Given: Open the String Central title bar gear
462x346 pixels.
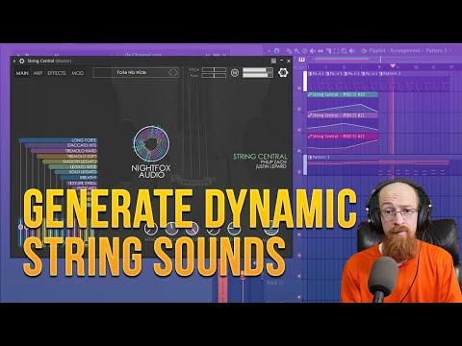Looking at the screenshot, I should 22,61.
